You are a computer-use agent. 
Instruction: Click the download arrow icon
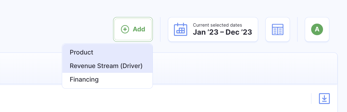(324, 98)
